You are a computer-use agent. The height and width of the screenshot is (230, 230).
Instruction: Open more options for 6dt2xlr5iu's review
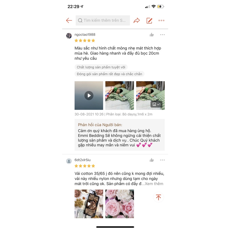(x=162, y=160)
